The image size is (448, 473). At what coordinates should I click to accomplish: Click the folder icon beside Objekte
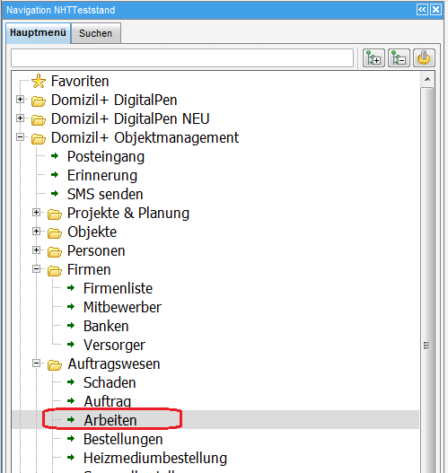[x=55, y=232]
